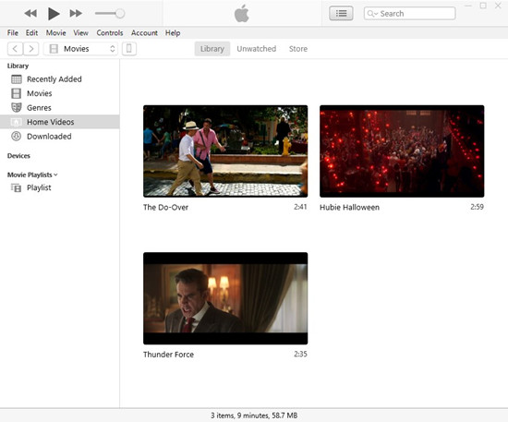Viewport: 508px width, 422px height.
Task: Click the Genres masks icon
Action: click(x=17, y=107)
